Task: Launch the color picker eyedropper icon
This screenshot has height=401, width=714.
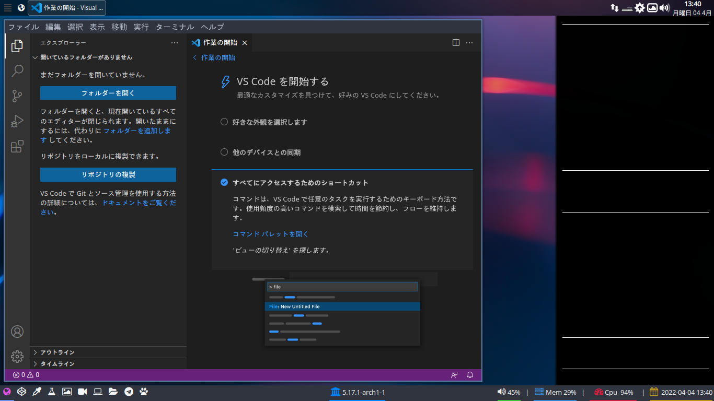Action: click(37, 392)
